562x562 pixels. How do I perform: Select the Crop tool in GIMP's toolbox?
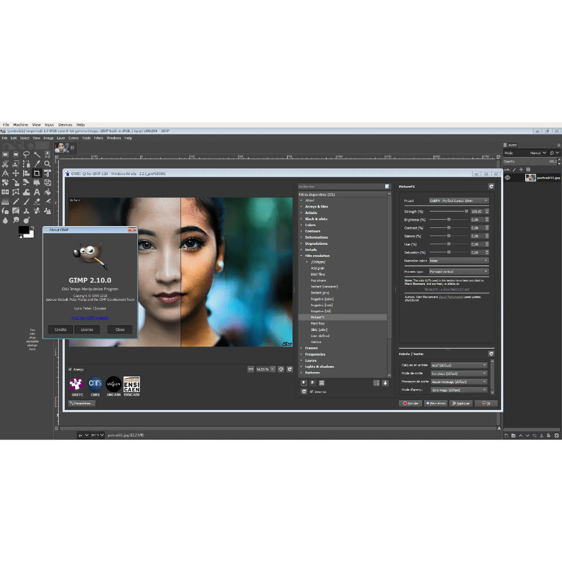[37, 173]
